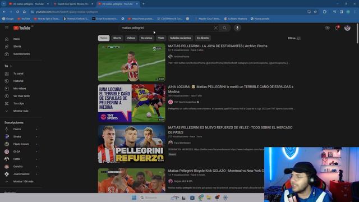The image size is (359, 202).
Task: Click the YouTube logo to go home
Action: point(22,28)
